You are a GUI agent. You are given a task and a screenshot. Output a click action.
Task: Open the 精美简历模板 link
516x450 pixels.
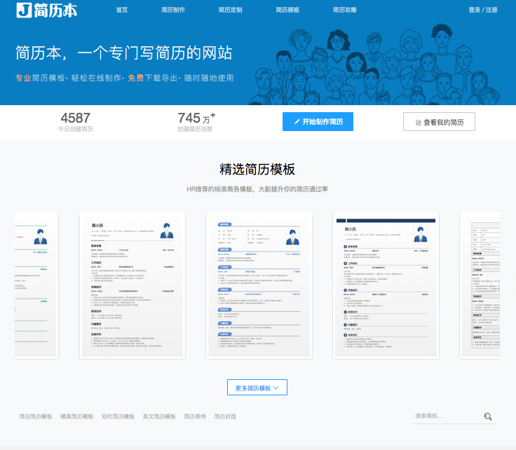point(77,416)
